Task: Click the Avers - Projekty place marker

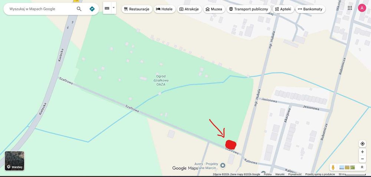Action: click(x=223, y=166)
